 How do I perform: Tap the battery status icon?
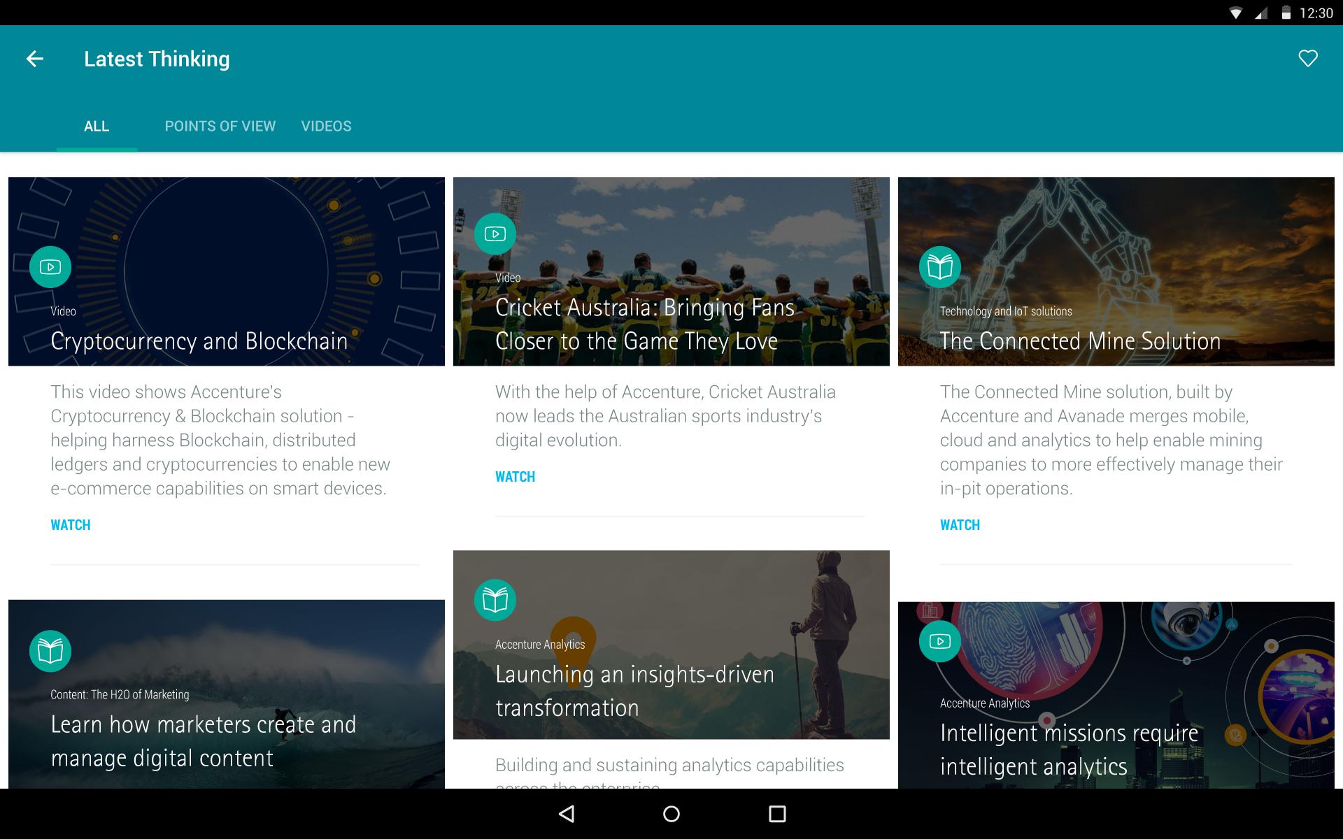(x=1286, y=13)
